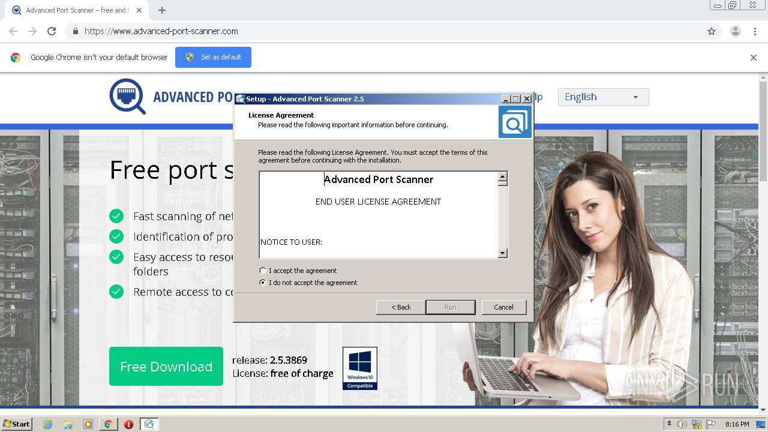The width and height of the screenshot is (768, 432).
Task: Click 'release: 2.5.3869' text
Action: click(269, 360)
